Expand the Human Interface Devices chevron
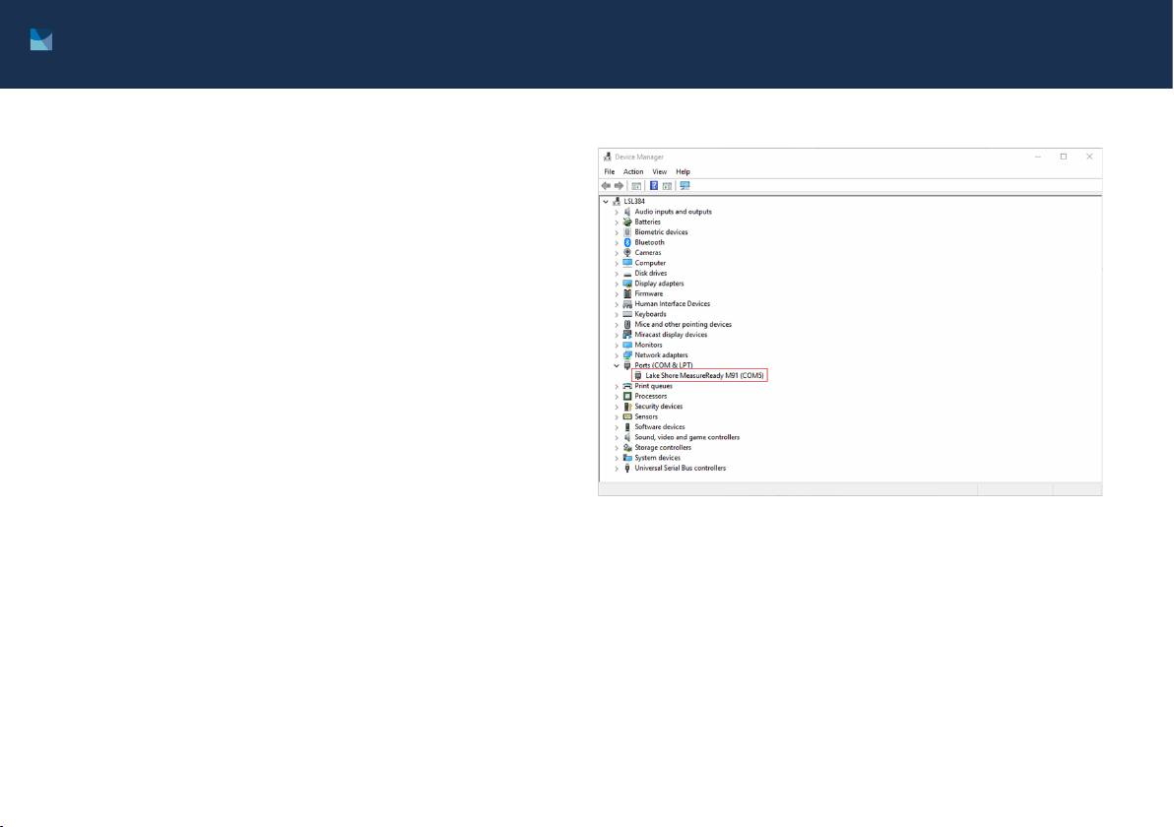The height and width of the screenshot is (827, 1174). tap(617, 304)
